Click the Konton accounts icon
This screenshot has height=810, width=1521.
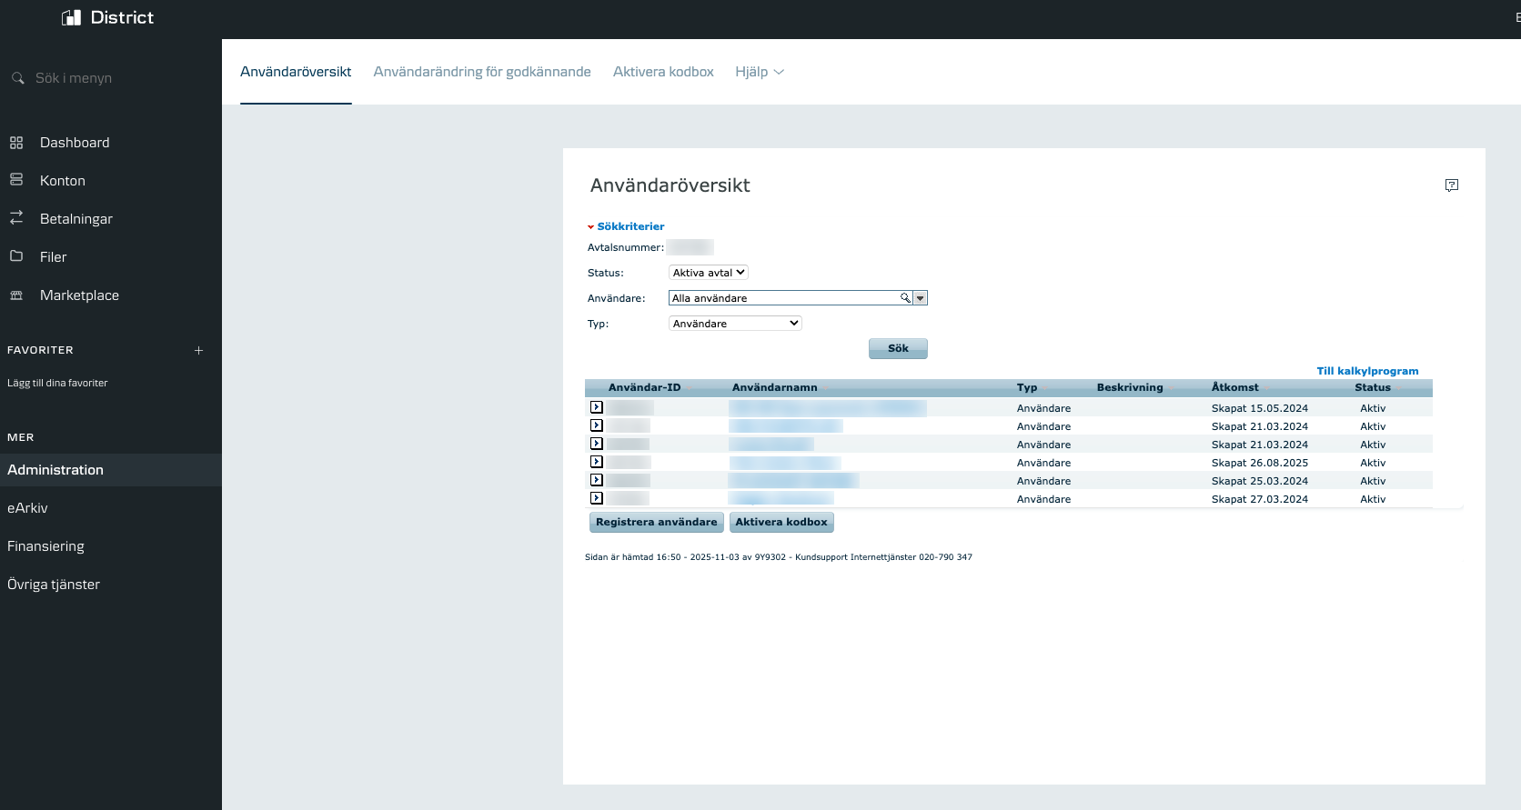(x=16, y=180)
